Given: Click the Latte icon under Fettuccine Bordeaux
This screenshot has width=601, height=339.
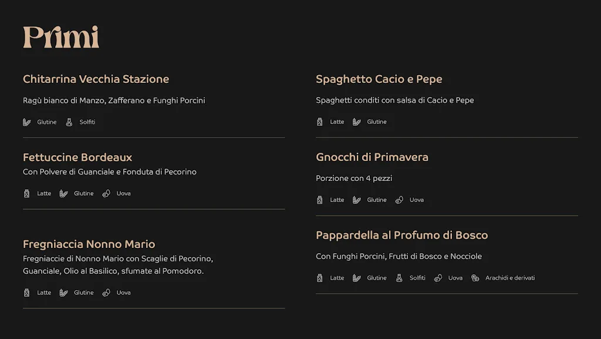Looking at the screenshot, I should click(26, 193).
